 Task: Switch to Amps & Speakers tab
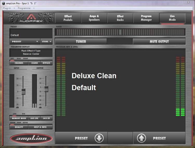[x=94, y=18]
